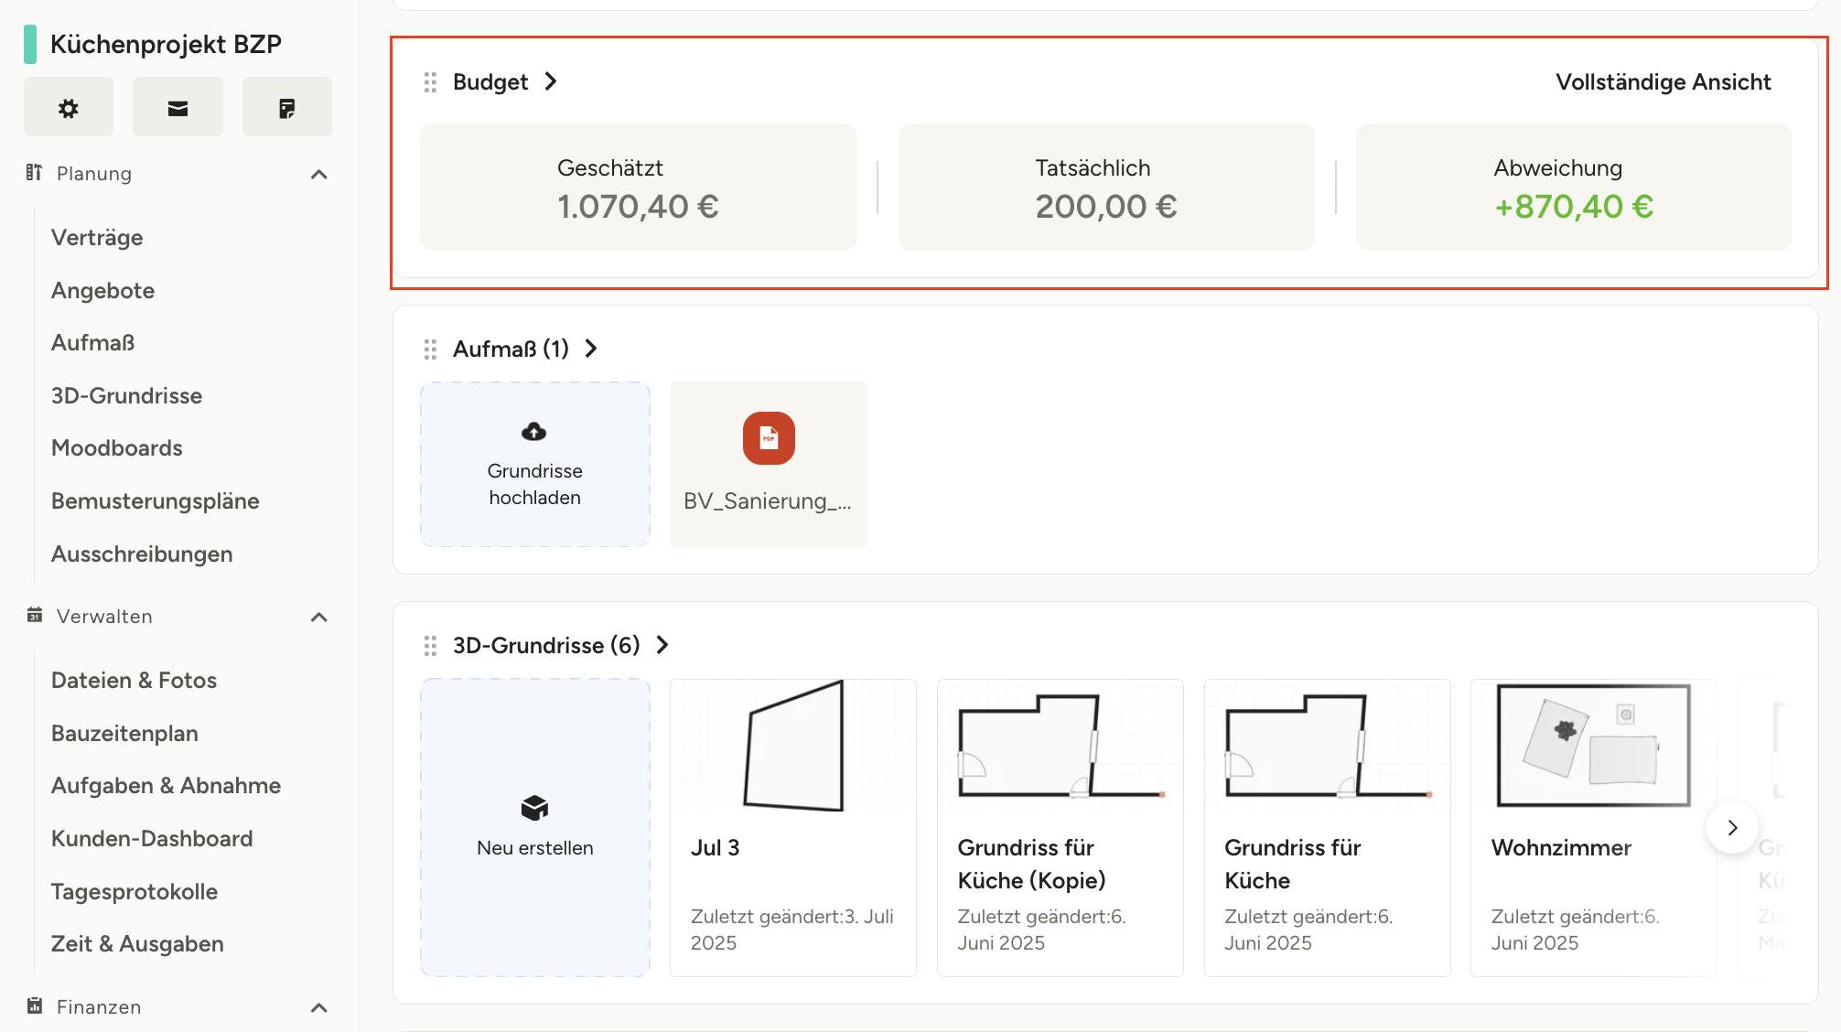Grab the Budget section drag handle
Screen dimensions: 1841x1032
coord(430,82)
